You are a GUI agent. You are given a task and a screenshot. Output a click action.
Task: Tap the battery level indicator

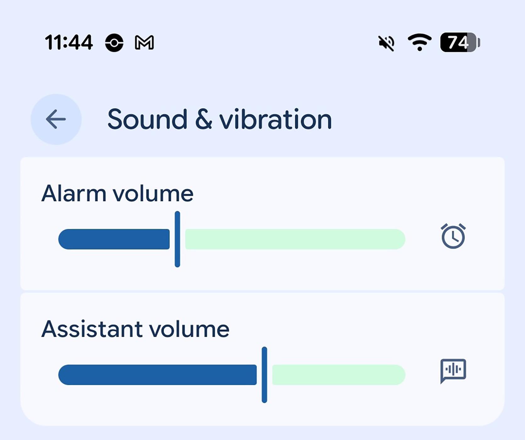(x=460, y=42)
